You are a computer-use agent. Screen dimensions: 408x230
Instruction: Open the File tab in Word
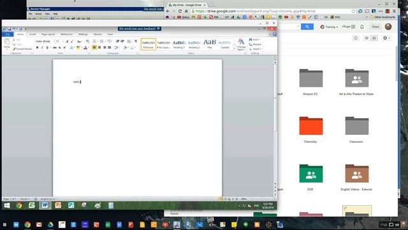(x=8, y=34)
